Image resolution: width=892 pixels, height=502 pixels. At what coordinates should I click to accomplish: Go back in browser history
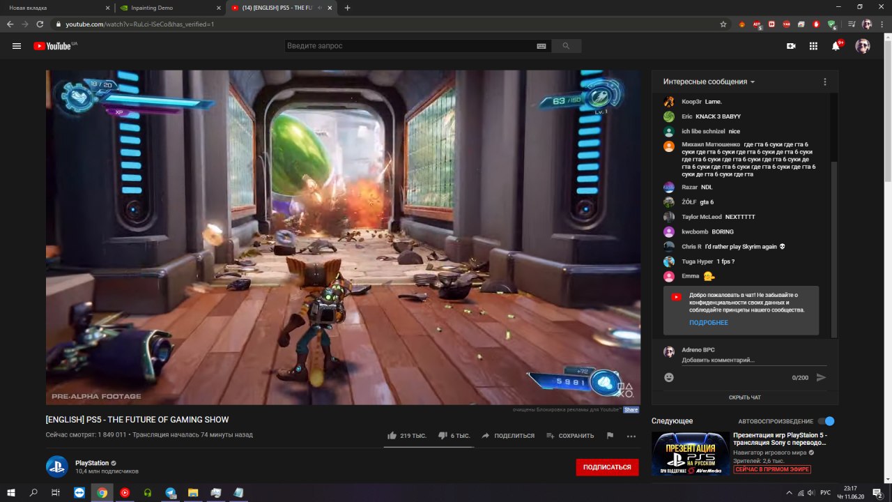tap(10, 24)
